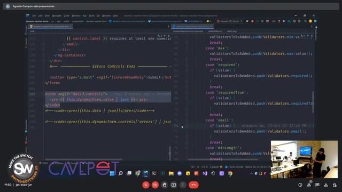
Task: Click the present now screen-share button
Action: [x=174, y=185]
